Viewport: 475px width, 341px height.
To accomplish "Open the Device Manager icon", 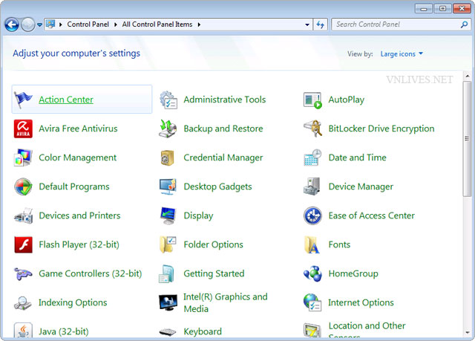I will 312,186.
